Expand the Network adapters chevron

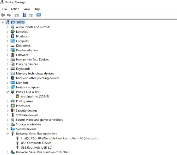[7, 87]
